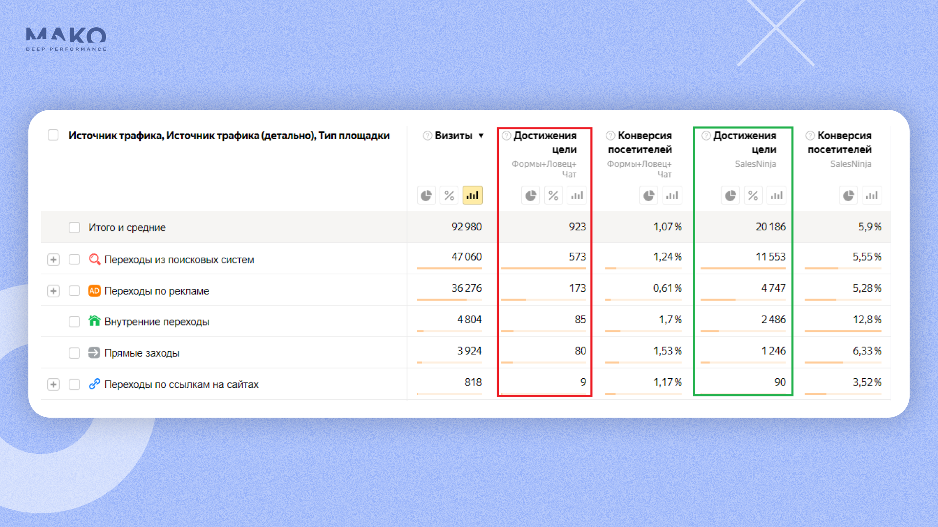Image resolution: width=938 pixels, height=527 pixels.
Task: Expand the Переходы по рекламе row
Action: pyautogui.click(x=53, y=291)
